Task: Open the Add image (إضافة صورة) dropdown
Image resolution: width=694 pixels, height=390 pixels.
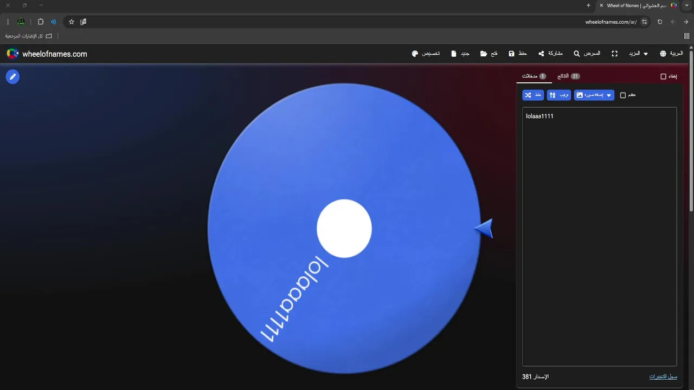Action: coord(594,95)
